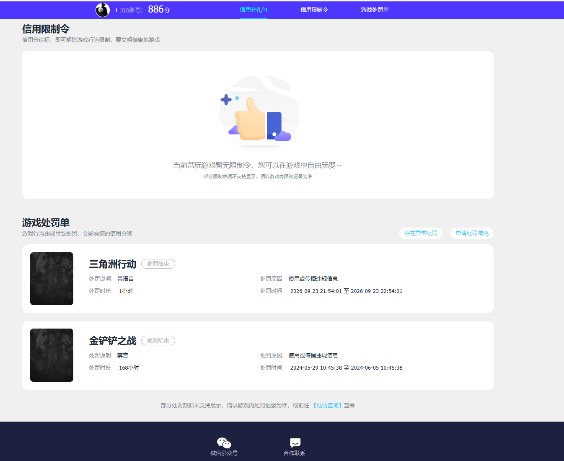Viewport: 564px width, 461px height.
Task: Go to the 游戏处罚单 tab
Action: 375,10
